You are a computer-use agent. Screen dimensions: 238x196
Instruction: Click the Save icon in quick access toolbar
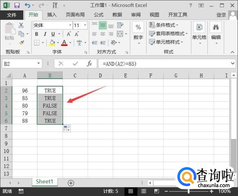tap(17, 6)
